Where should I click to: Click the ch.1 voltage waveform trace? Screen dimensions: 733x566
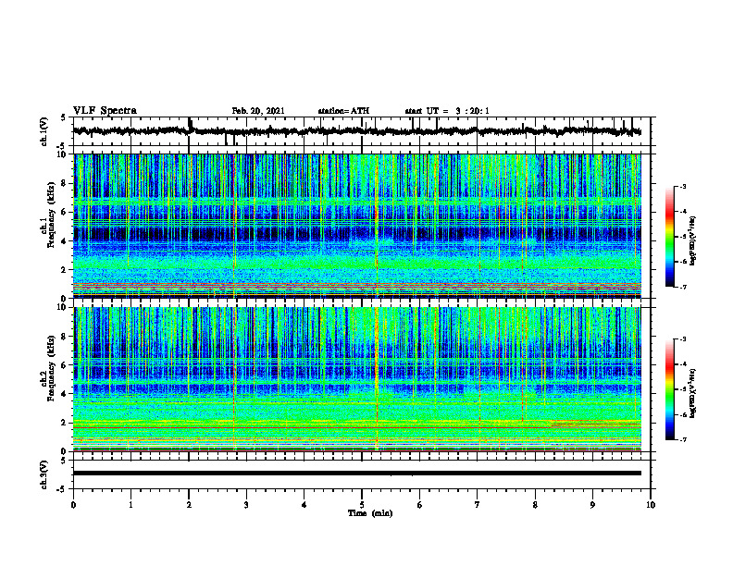tap(356, 131)
